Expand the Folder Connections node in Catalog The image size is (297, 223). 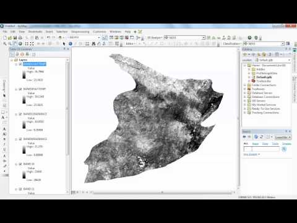[x=245, y=85]
